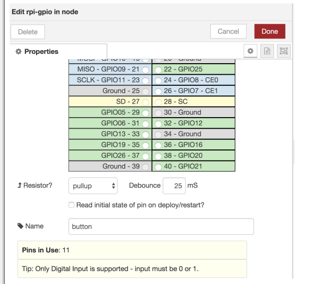Select GPIO13 - 33 pin radio button
312x284 pixels.
145,134
